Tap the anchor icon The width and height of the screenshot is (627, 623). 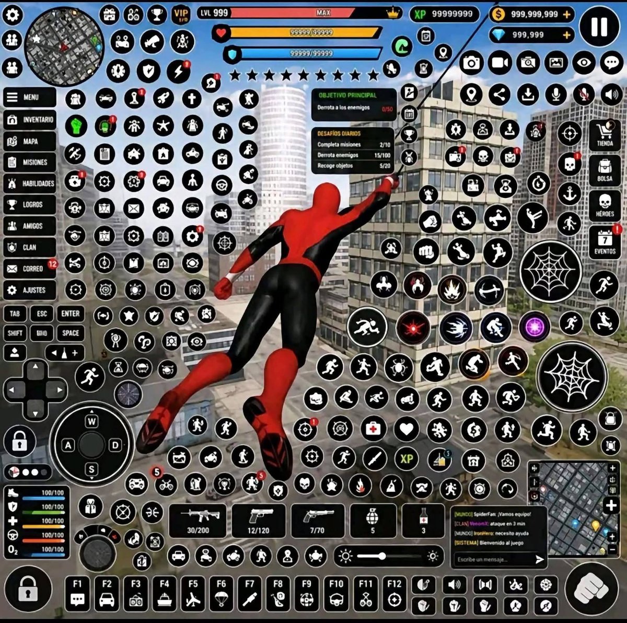tap(569, 194)
